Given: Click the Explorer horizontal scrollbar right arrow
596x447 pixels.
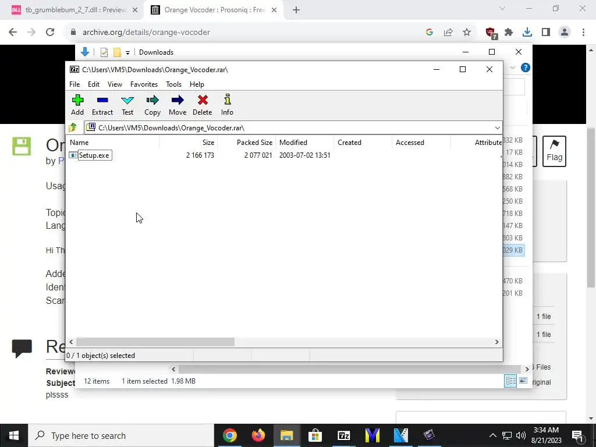Looking at the screenshot, I should (x=527, y=369).
